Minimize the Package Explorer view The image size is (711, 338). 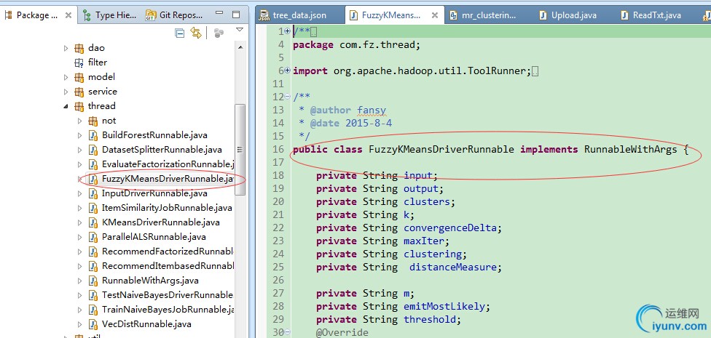219,13
